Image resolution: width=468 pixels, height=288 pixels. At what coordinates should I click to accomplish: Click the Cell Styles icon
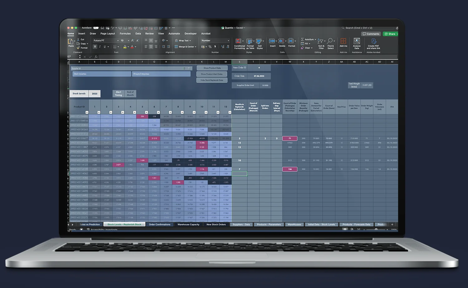pyautogui.click(x=259, y=41)
